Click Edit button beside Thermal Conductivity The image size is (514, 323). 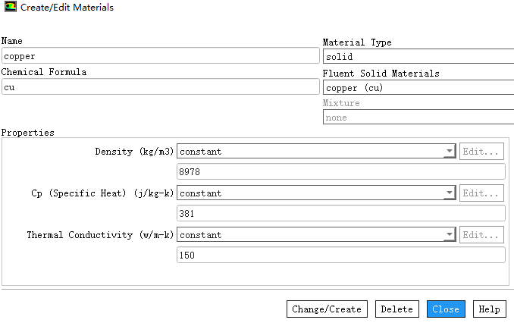(481, 235)
